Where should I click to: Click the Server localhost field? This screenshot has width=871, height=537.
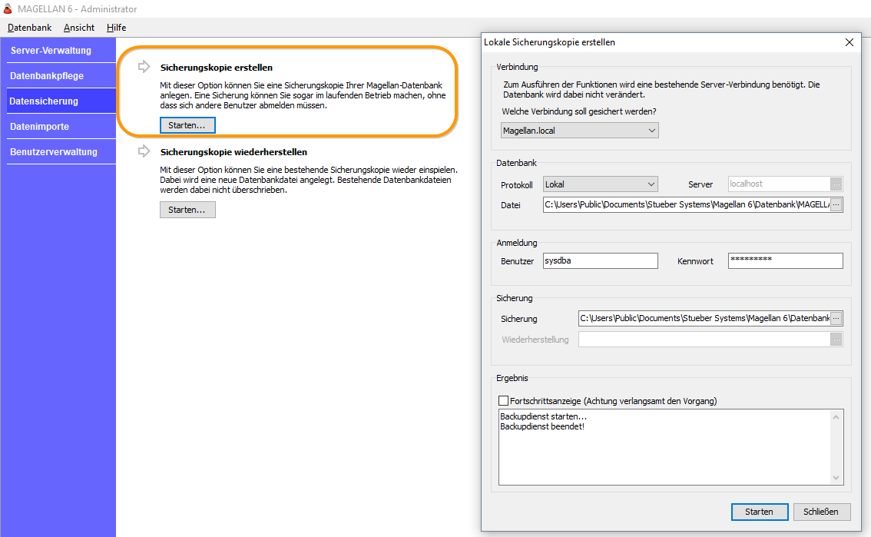coord(779,184)
